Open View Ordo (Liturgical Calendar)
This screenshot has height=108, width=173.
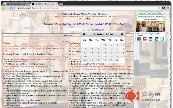pos(150,16)
